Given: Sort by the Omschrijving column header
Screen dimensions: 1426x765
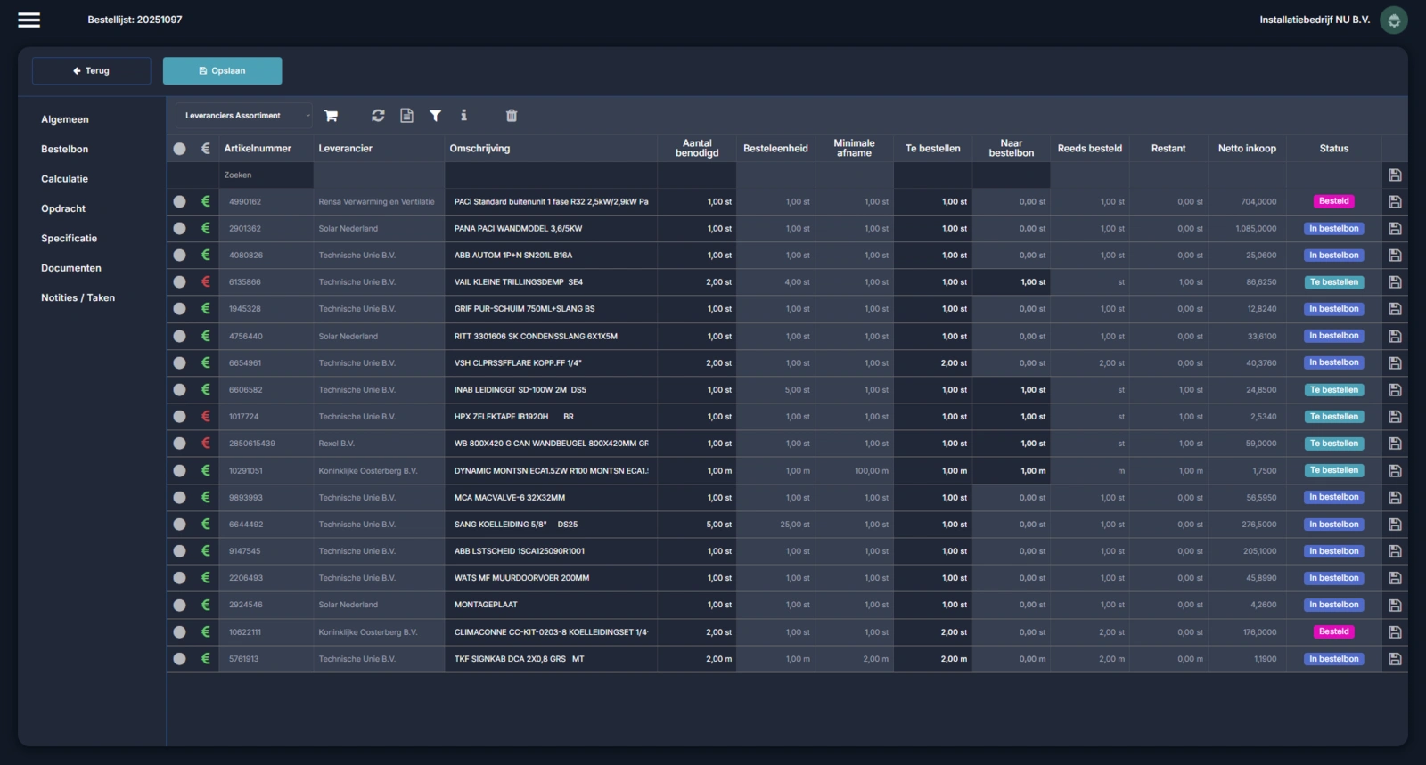Looking at the screenshot, I should pyautogui.click(x=479, y=149).
